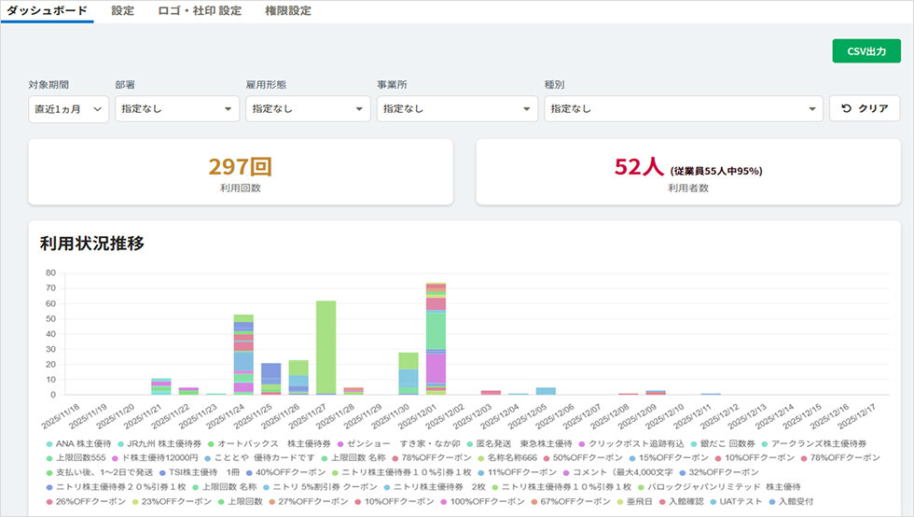Click the reset arrow icon in クリア button
The width and height of the screenshot is (914, 517).
[846, 109]
